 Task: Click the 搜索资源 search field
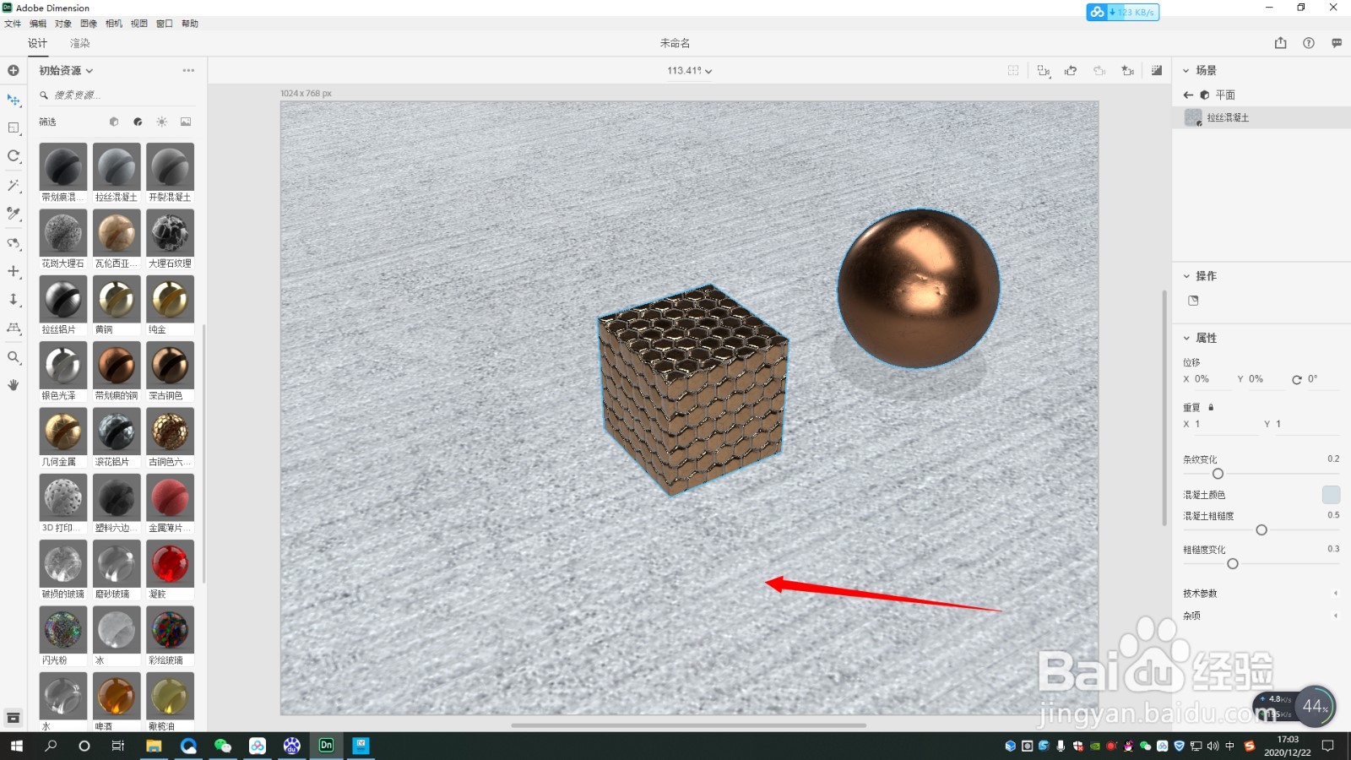click(x=117, y=95)
